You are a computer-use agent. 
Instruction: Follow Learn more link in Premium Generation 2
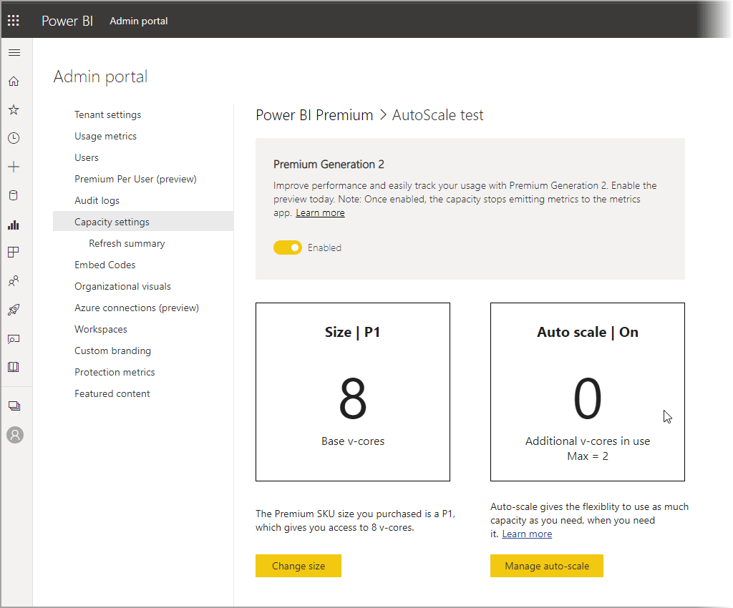coord(320,213)
